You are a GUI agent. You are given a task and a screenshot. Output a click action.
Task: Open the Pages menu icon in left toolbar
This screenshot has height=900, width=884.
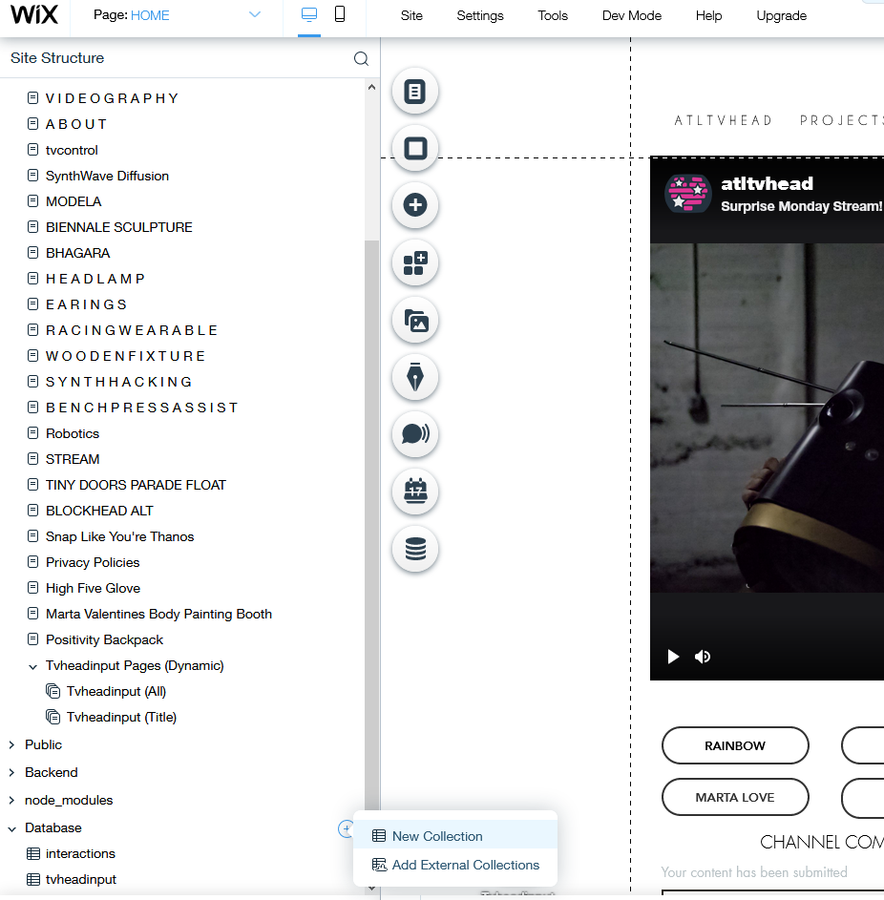(414, 92)
